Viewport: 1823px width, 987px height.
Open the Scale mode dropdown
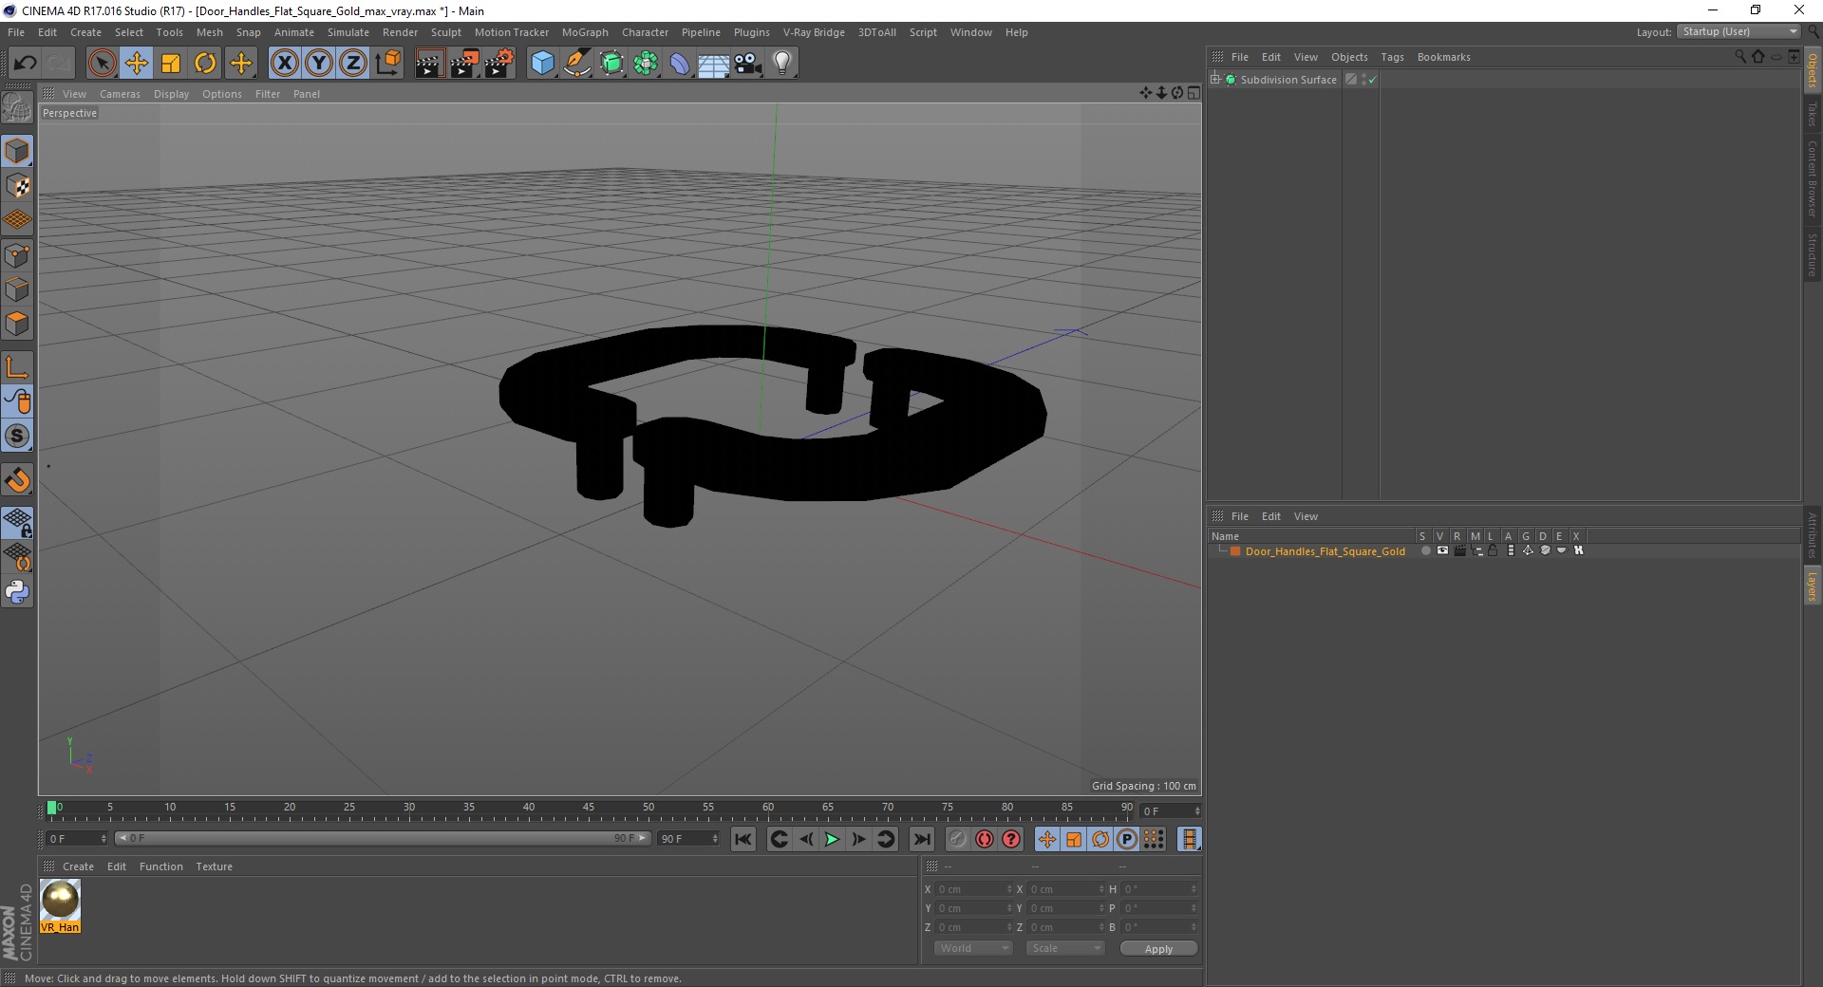(x=1064, y=948)
